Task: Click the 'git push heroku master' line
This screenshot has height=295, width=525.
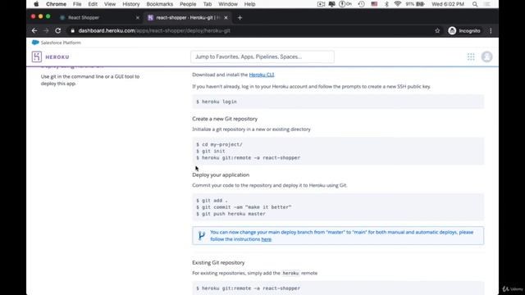Action: click(231, 214)
